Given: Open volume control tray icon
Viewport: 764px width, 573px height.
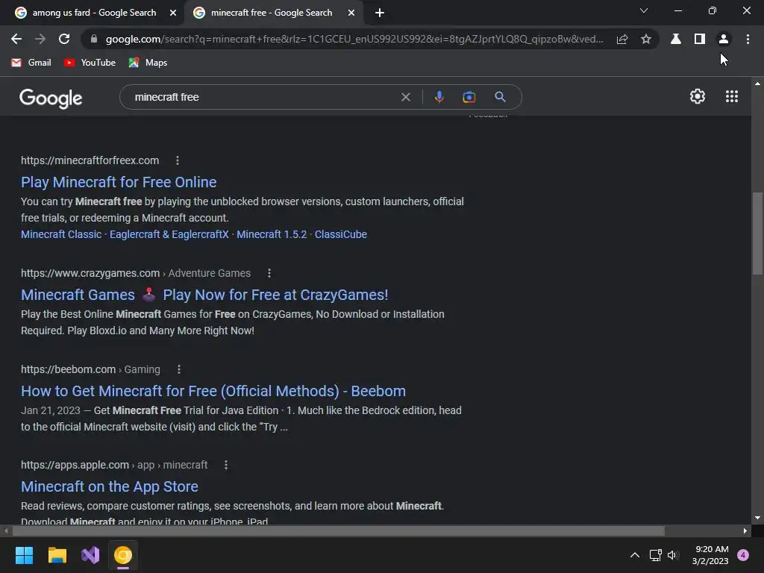Looking at the screenshot, I should pos(674,555).
